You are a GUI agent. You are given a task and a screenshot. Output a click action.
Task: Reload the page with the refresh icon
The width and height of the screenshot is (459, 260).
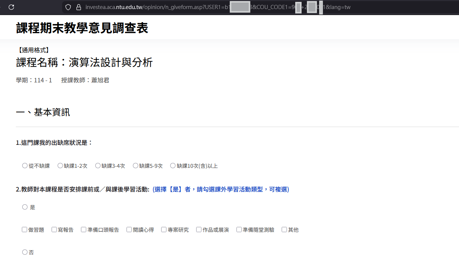(x=11, y=7)
